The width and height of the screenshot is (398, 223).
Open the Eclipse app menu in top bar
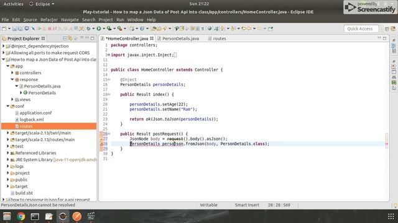(x=42, y=4)
